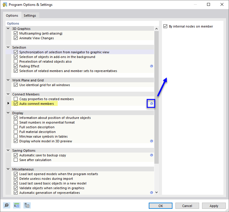Click the Apply button
Screen dimensions: 229x212
[214, 206]
